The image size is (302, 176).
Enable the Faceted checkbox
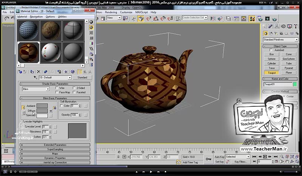(x=74, y=92)
